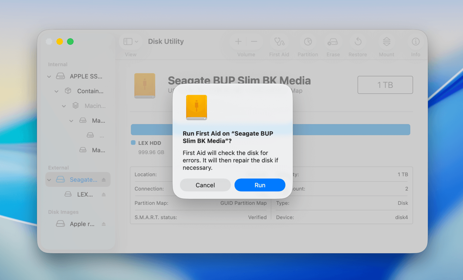The width and height of the screenshot is (463, 280).
Task: Run First Aid from the toolbar
Action: (279, 42)
